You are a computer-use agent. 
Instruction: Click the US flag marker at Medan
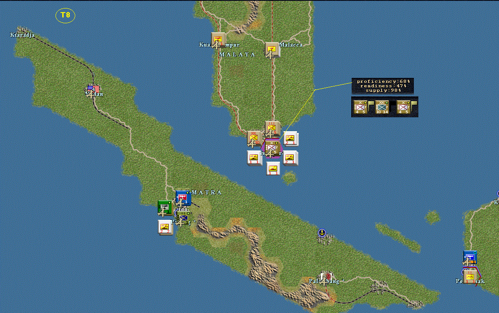click(94, 90)
